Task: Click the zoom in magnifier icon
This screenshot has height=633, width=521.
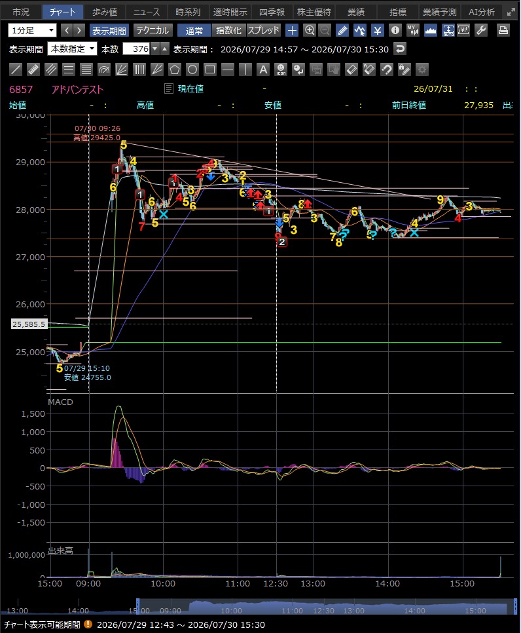Action: [x=310, y=30]
